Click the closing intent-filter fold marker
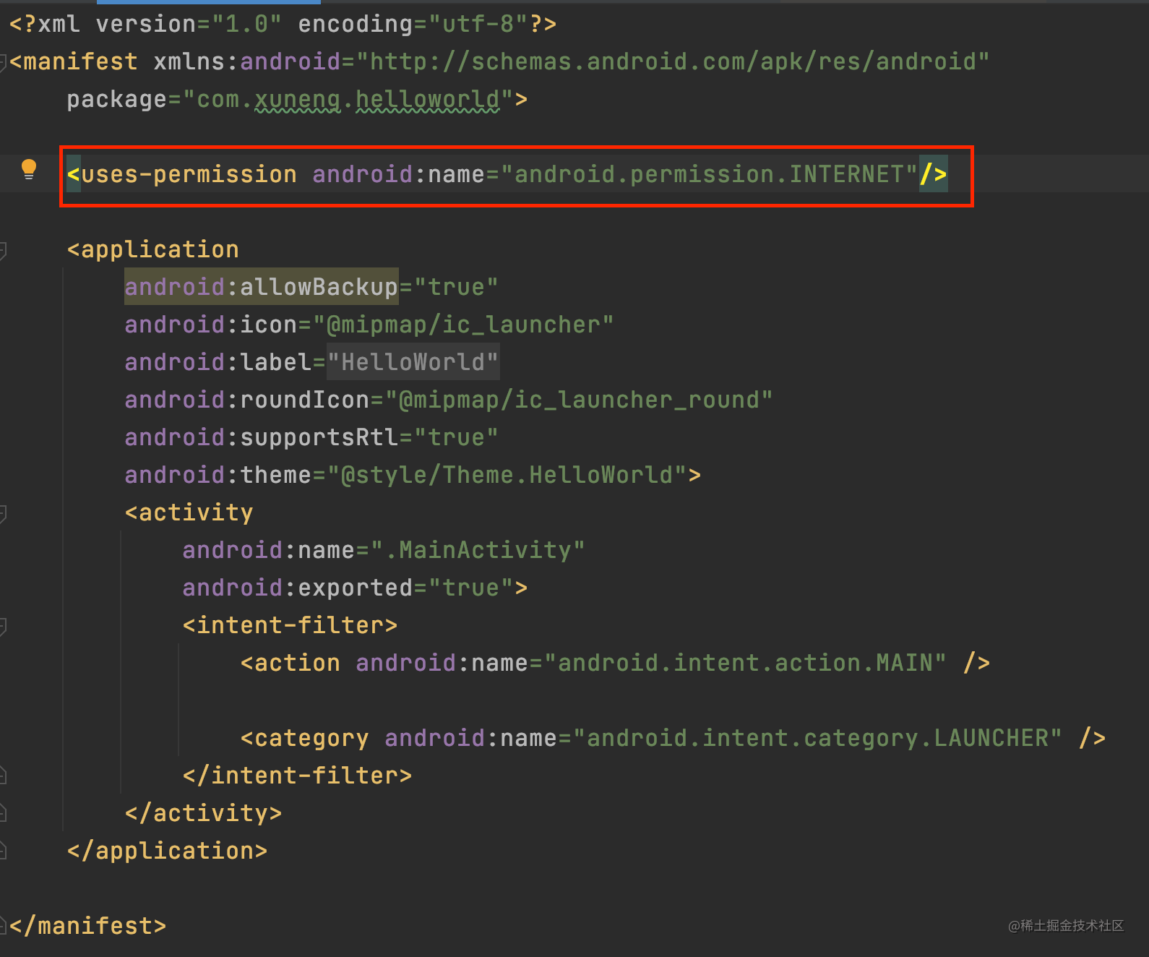Viewport: 1149px width, 957px height. (3, 776)
